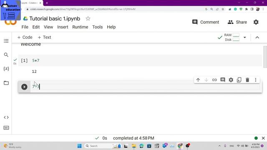Click the taskbar Search box

click(x=103, y=146)
